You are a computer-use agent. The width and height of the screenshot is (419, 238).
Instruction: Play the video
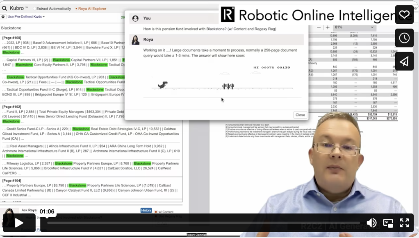click(x=19, y=223)
